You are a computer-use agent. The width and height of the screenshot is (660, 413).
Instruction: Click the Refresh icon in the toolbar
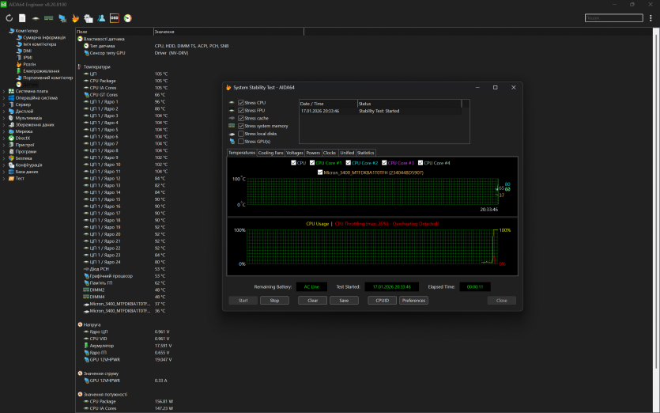(9, 17)
